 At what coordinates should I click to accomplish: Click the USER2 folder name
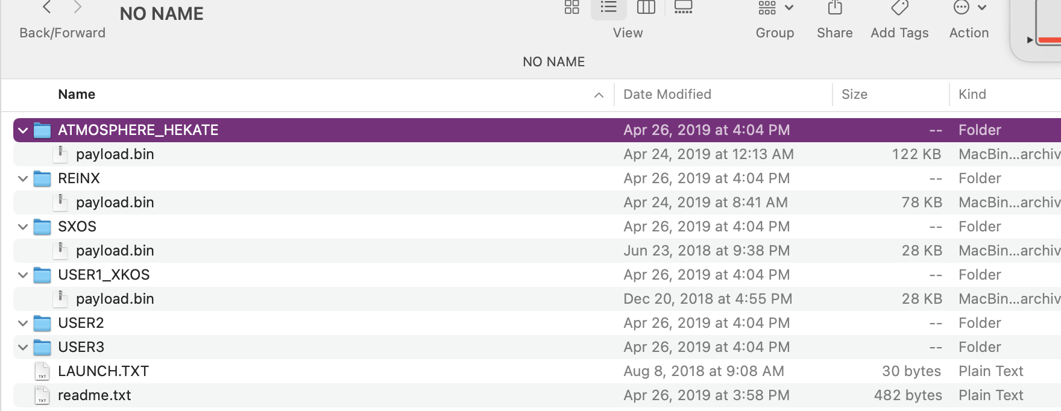point(81,323)
